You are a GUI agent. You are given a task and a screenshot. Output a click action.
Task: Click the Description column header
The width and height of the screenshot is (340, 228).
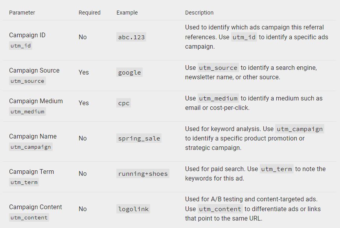(x=199, y=13)
